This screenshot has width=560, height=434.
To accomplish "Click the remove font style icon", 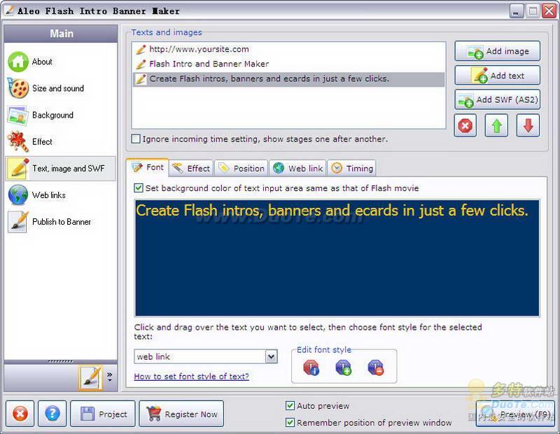I will click(x=376, y=367).
